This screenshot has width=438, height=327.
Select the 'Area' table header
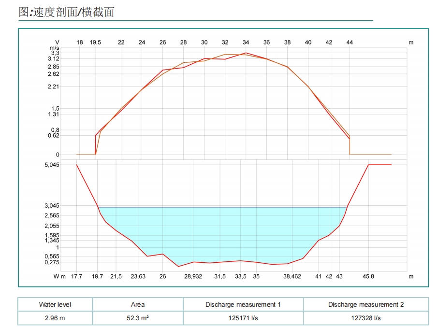[x=138, y=304]
